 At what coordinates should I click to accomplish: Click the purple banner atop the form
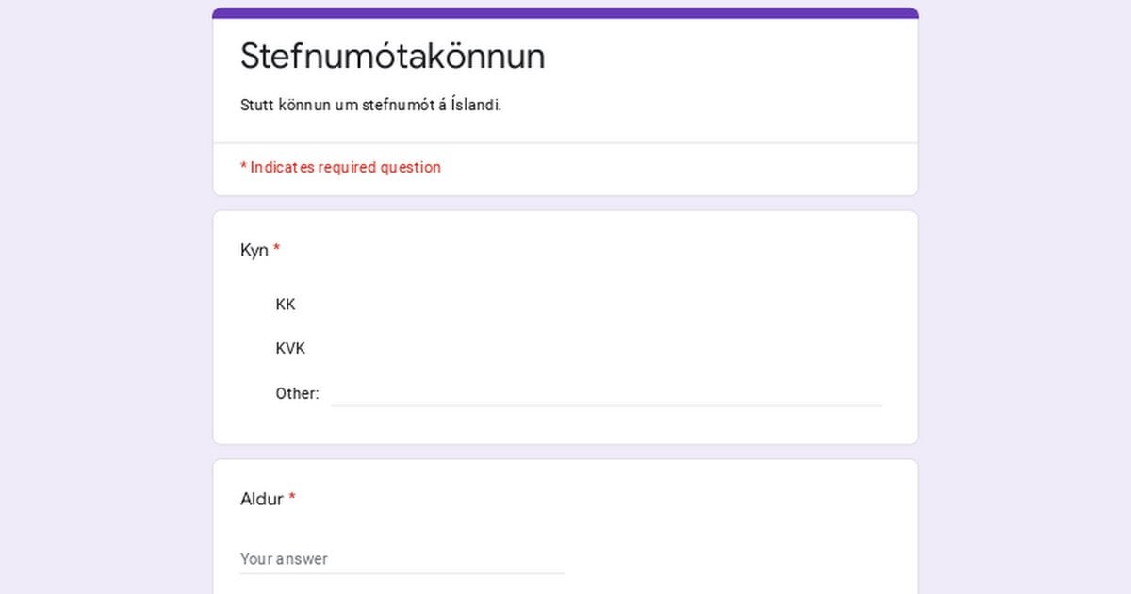pyautogui.click(x=565, y=13)
